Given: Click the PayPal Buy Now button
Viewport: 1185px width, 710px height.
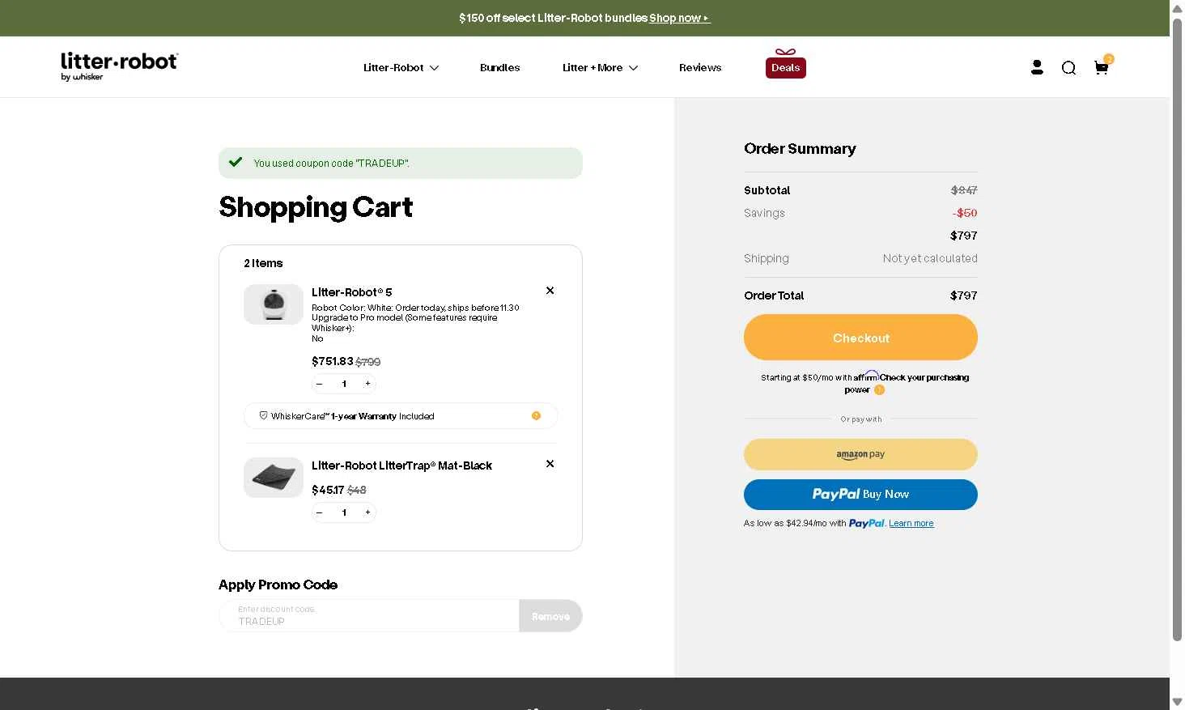Looking at the screenshot, I should coord(860,495).
